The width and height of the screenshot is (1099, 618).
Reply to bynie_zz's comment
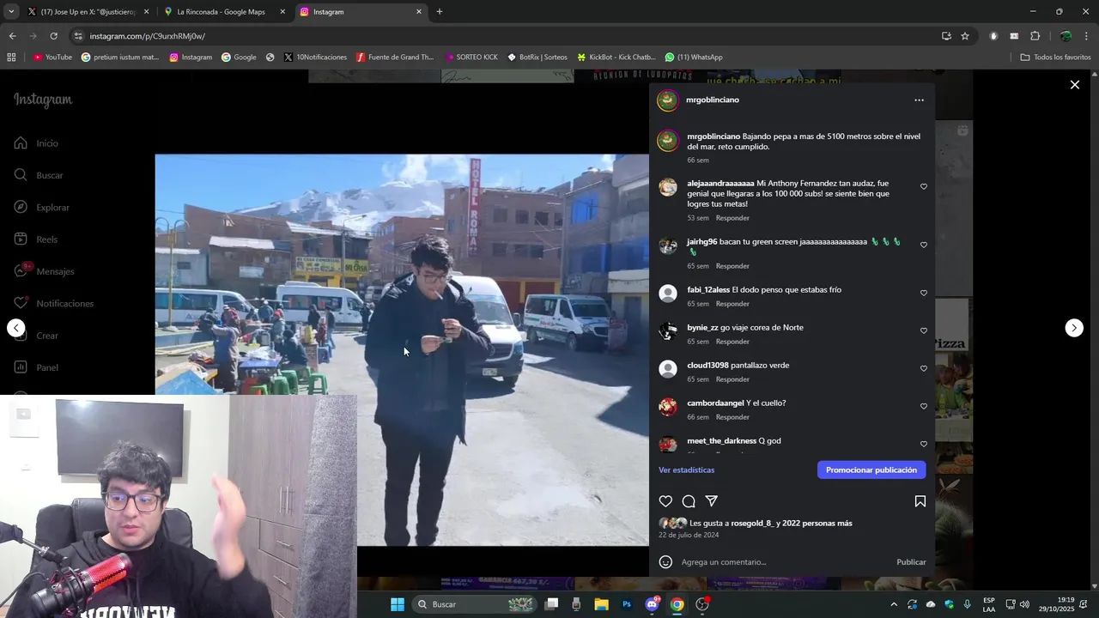pos(732,342)
